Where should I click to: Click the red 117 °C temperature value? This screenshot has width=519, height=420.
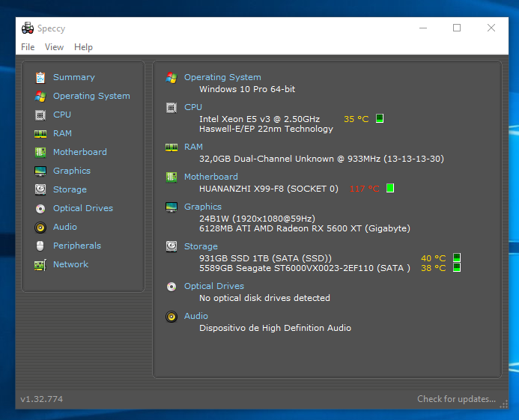(x=365, y=189)
